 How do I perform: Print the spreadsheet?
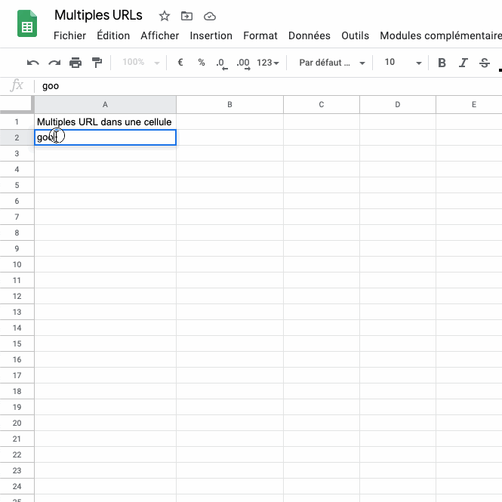(x=75, y=63)
